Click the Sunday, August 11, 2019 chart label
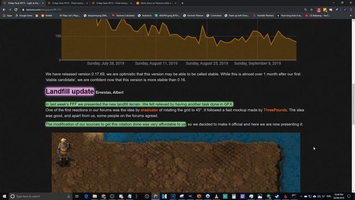Image resolution: width=355 pixels, height=200 pixels. tap(156, 63)
